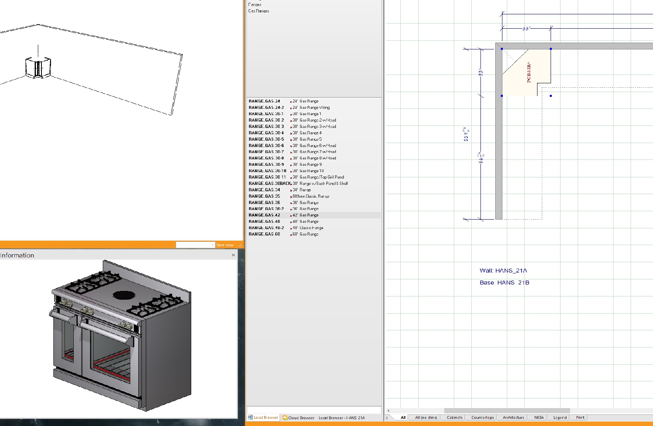653x426 pixels.
Task: Close the Information panel
Action: point(233,255)
